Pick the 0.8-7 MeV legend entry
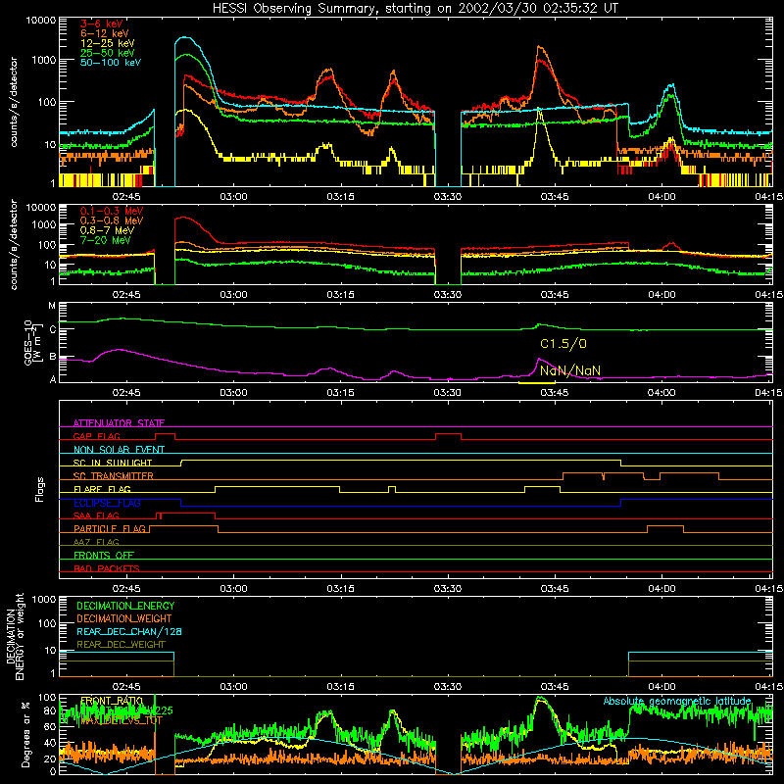Image resolution: width=784 pixels, height=784 pixels. click(x=107, y=230)
